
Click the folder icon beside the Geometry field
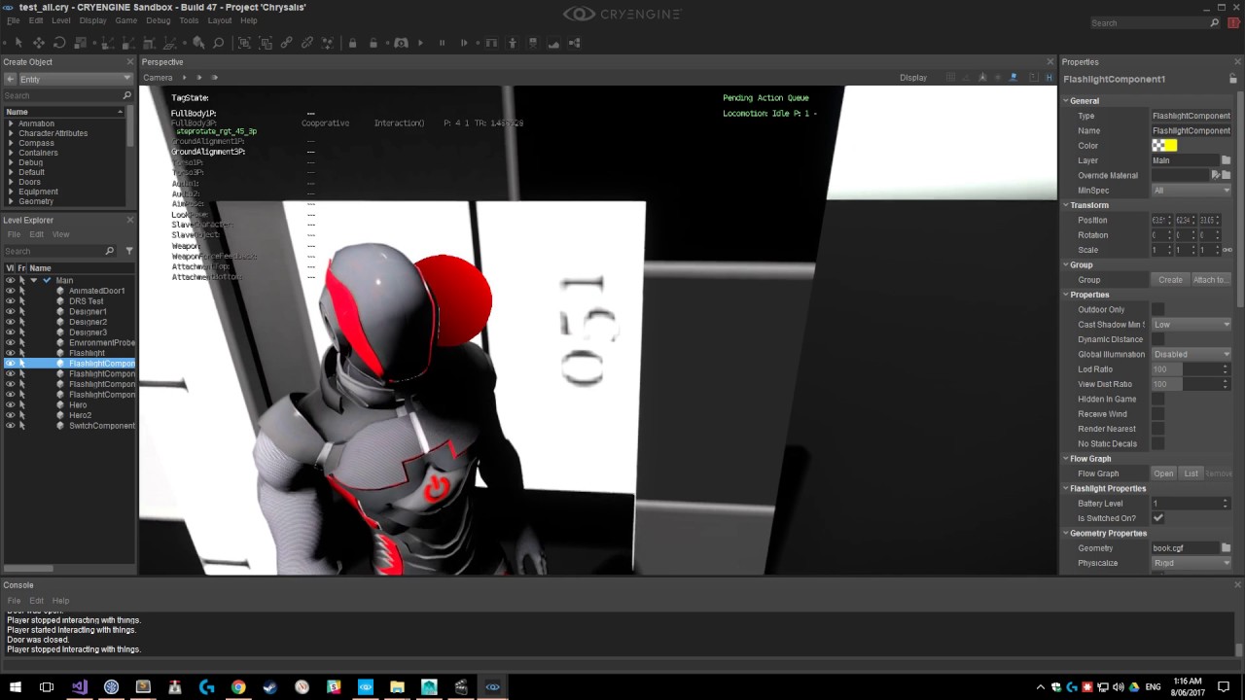coord(1226,548)
